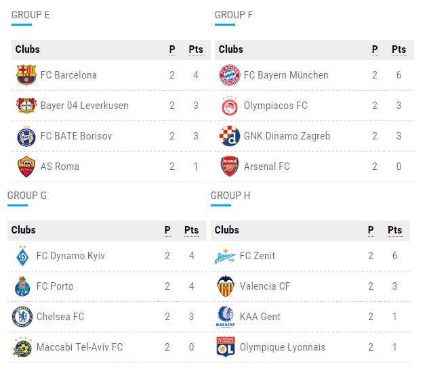
Task: Select the Valencia CF bat crest
Action: click(x=226, y=286)
